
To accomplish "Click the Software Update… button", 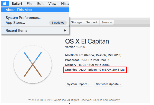I will [109, 84].
